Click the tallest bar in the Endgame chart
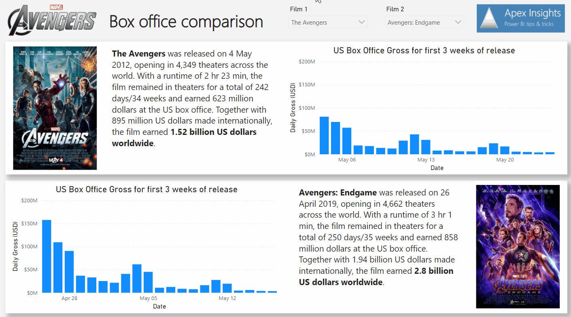Viewport: 571px width, 317px height. (x=47, y=256)
